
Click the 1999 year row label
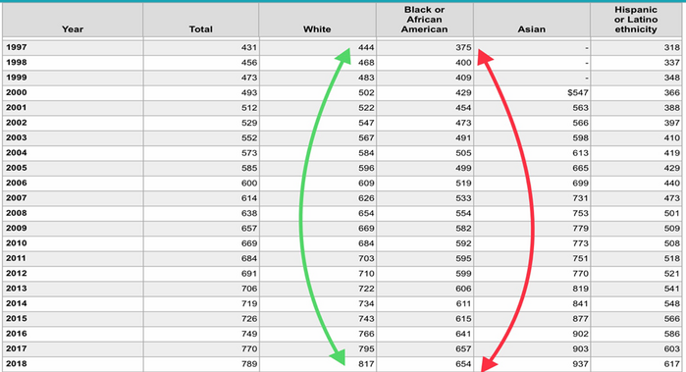16,78
